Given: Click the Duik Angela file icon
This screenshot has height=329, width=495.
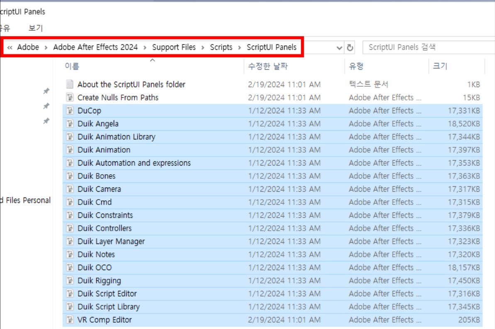Looking at the screenshot, I should pos(70,124).
